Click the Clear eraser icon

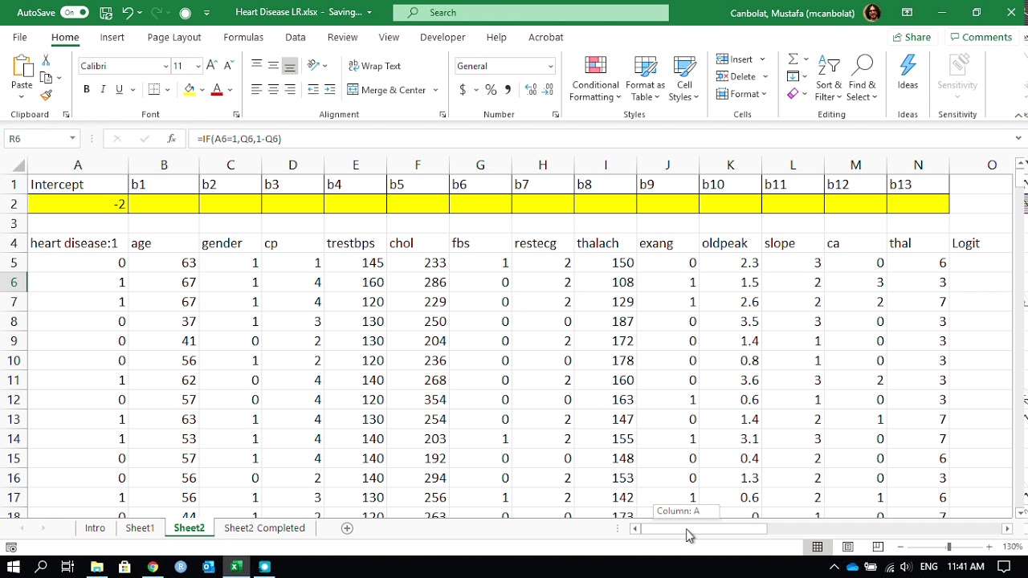pyautogui.click(x=793, y=94)
